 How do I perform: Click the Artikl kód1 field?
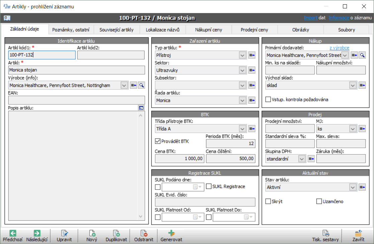click(x=42, y=55)
